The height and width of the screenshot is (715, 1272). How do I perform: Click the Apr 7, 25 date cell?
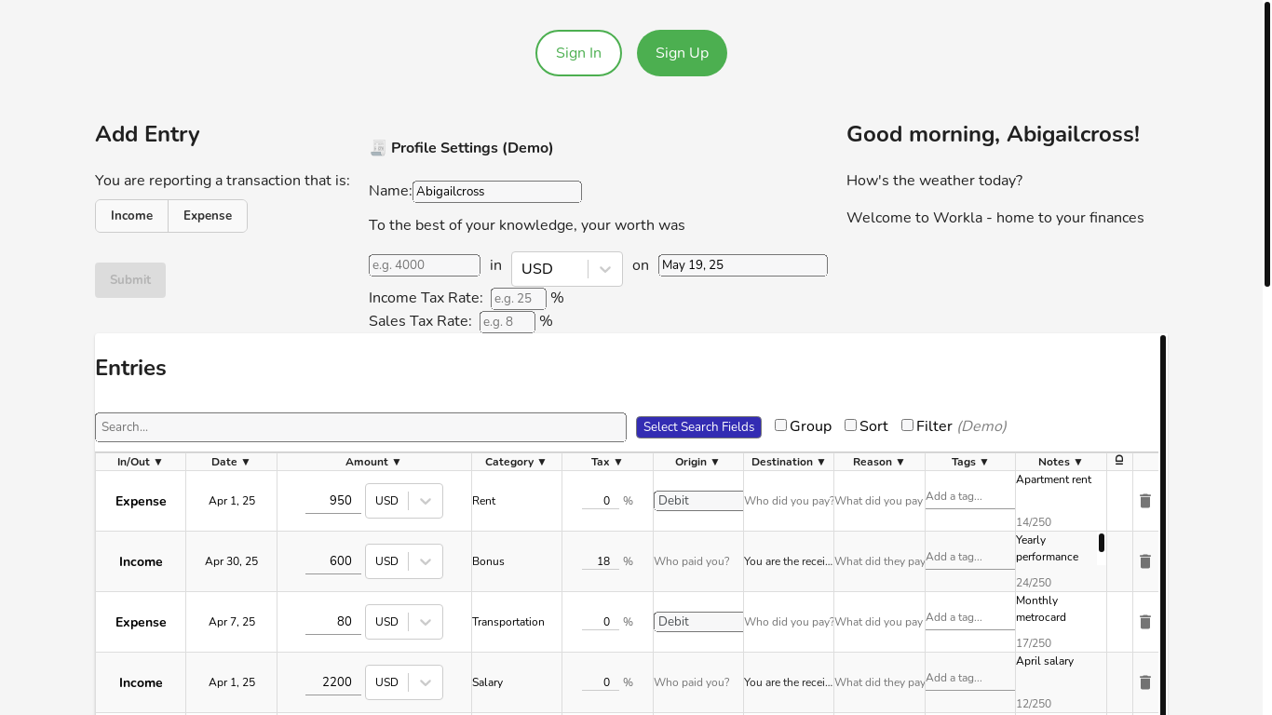tap(232, 622)
